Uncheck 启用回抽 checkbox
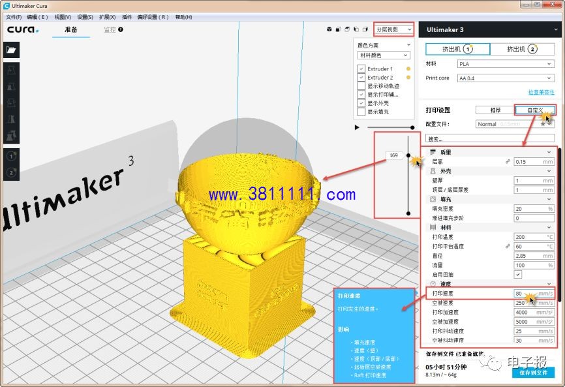Viewport: 565px width, 387px height. [x=518, y=275]
